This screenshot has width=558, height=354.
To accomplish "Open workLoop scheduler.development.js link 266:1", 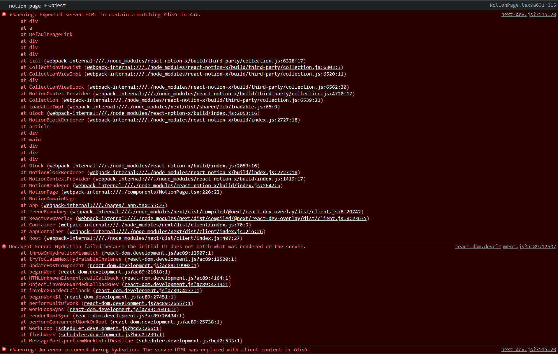I will [109, 328].
